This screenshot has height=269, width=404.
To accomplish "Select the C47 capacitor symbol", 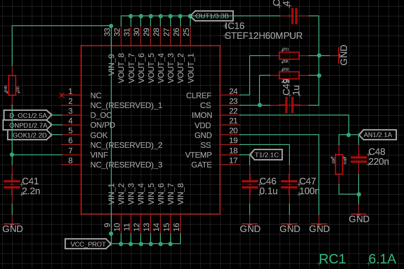I will coord(289,184).
